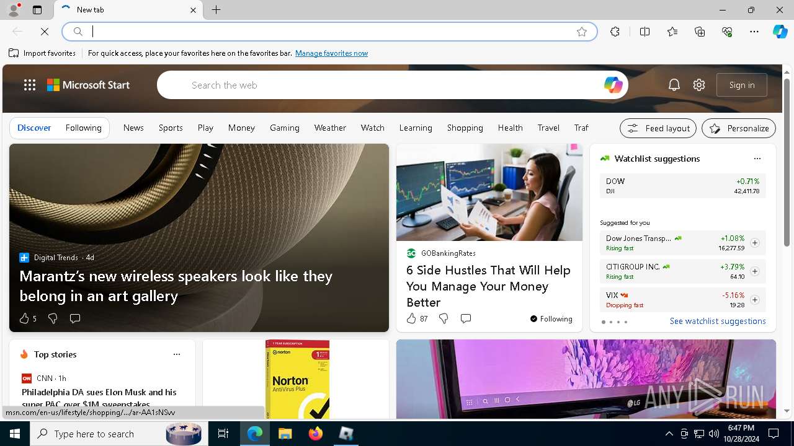The image size is (794, 446).
Task: Open comments on 6 Side Hustles article
Action: coord(466,318)
